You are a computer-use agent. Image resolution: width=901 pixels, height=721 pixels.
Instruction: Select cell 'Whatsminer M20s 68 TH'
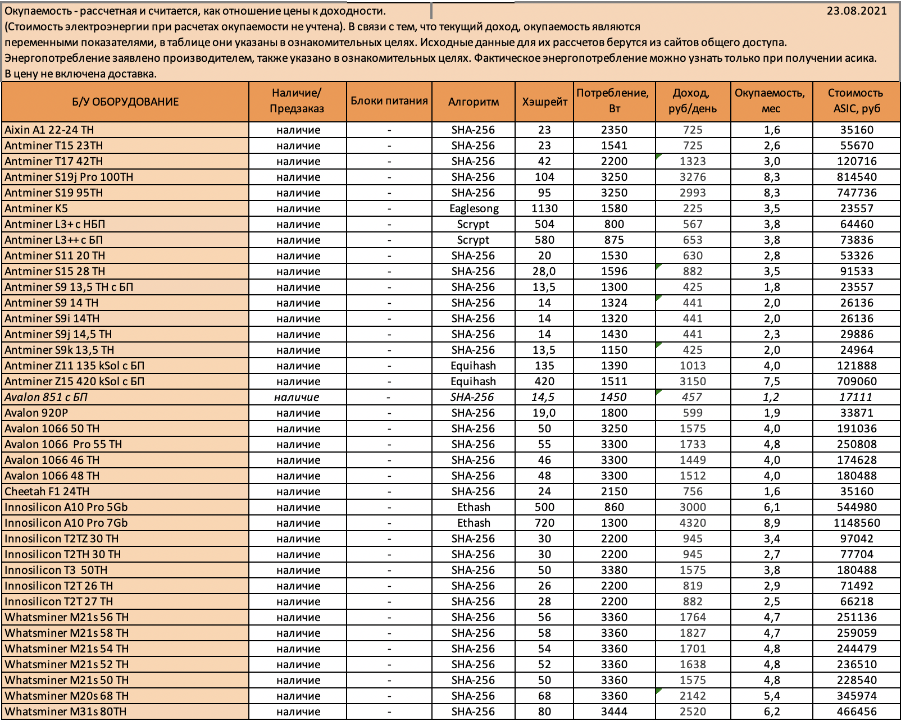point(125,696)
